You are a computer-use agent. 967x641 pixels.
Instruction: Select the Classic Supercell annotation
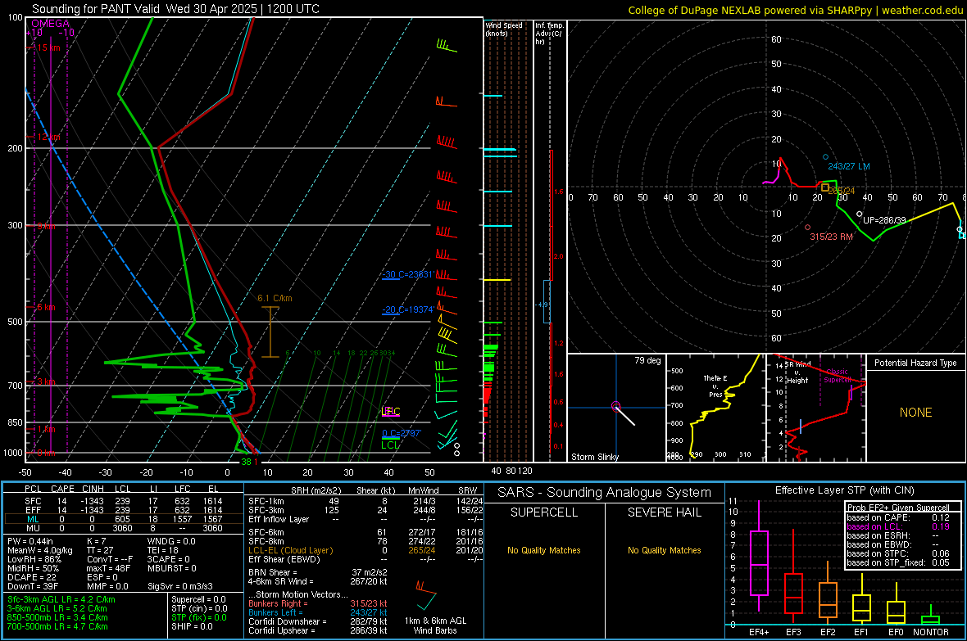click(x=838, y=376)
